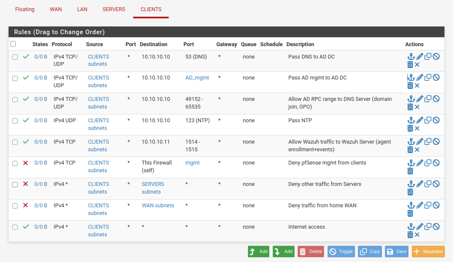Add rule to end of list
453x262 pixels.
click(x=283, y=251)
